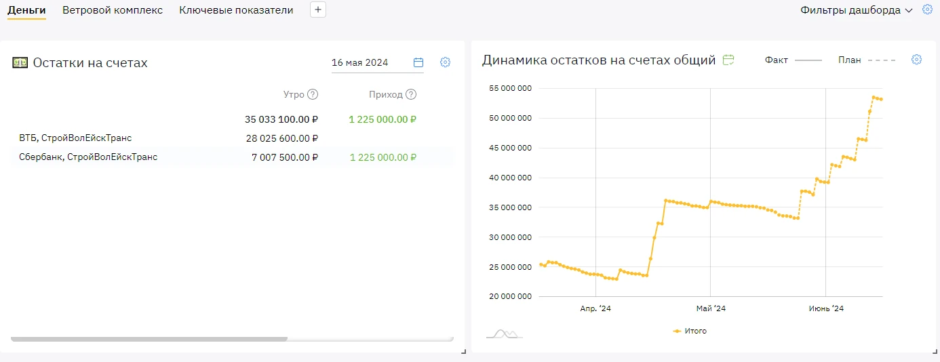Screen dimensions: 940x362
Task: Open settings gear of Динамика остатков chart
Action: [916, 60]
